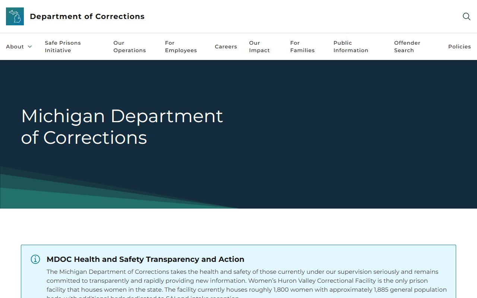Image resolution: width=477 pixels, height=298 pixels.
Task: Open For Families navigation item
Action: pos(302,47)
